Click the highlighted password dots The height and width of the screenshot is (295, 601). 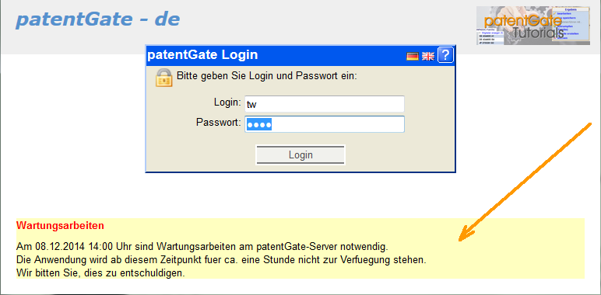(x=259, y=124)
